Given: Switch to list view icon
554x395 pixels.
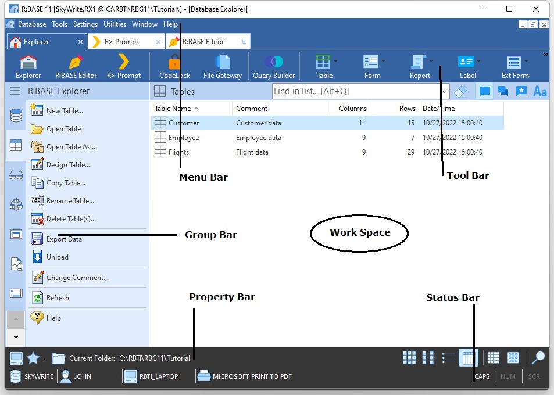Looking at the screenshot, I should pos(448,358).
